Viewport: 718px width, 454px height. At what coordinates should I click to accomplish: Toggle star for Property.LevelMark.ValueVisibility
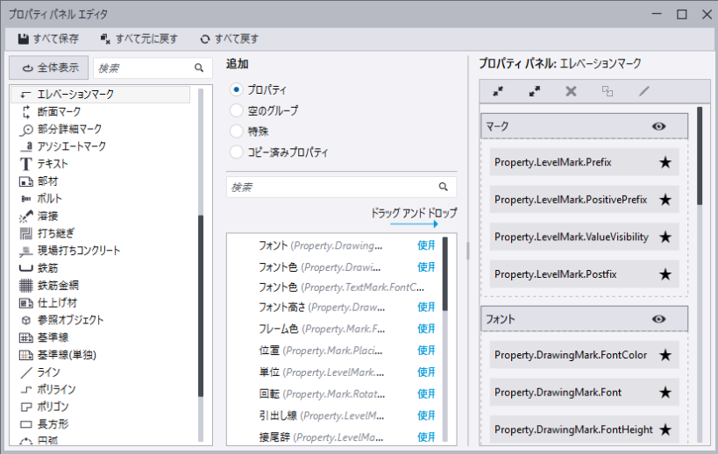(x=665, y=237)
